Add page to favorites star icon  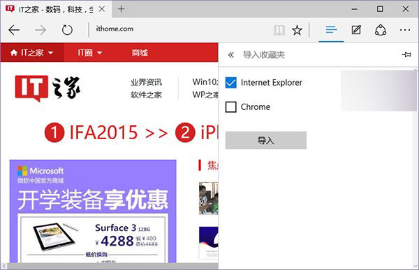(x=297, y=30)
